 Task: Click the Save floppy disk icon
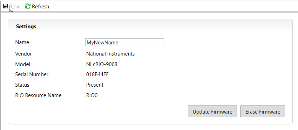[x=6, y=6]
